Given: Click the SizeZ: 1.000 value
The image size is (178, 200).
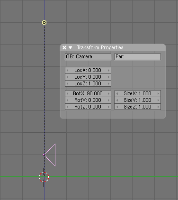Looking at the screenshot, I should click(x=137, y=107).
